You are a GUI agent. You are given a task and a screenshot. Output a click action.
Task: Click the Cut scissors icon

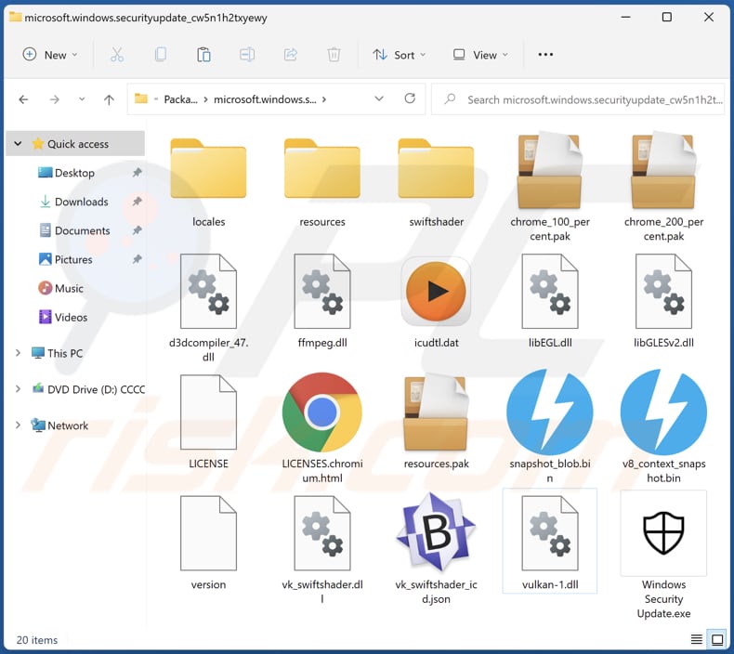point(117,55)
